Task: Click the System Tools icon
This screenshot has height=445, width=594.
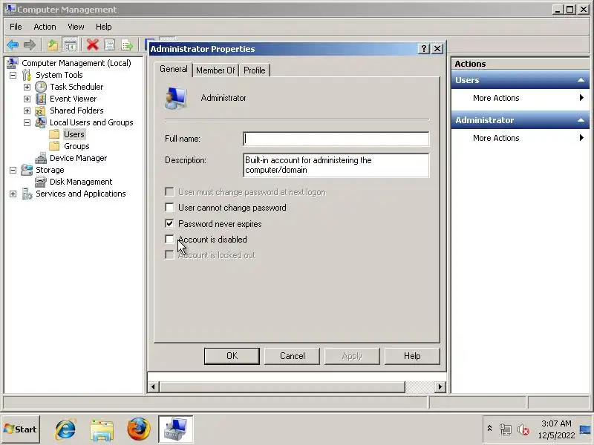Action: [26, 75]
